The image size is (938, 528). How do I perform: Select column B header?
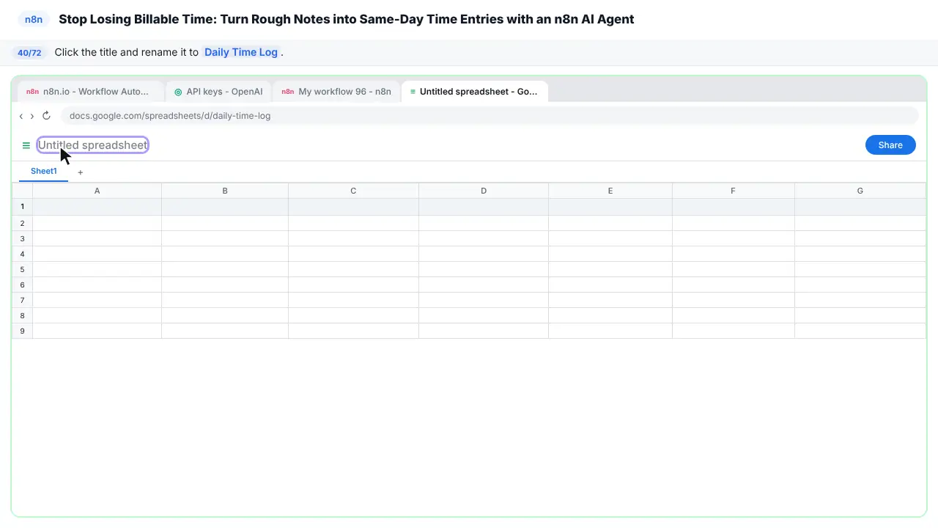click(225, 191)
